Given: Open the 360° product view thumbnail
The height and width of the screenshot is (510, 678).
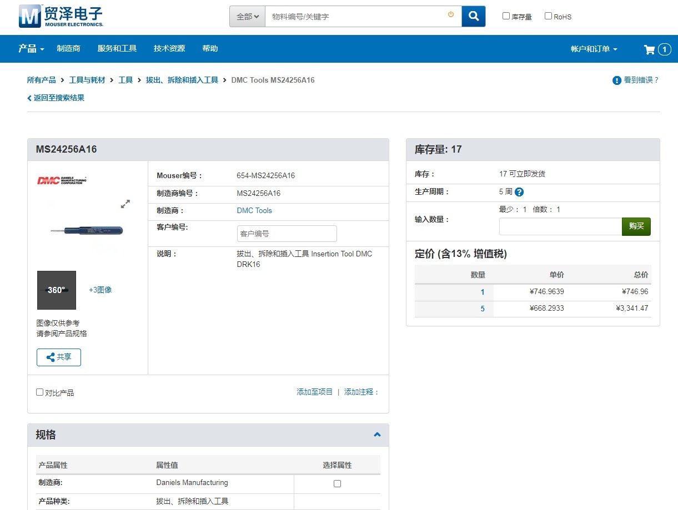Looking at the screenshot, I should [57, 290].
